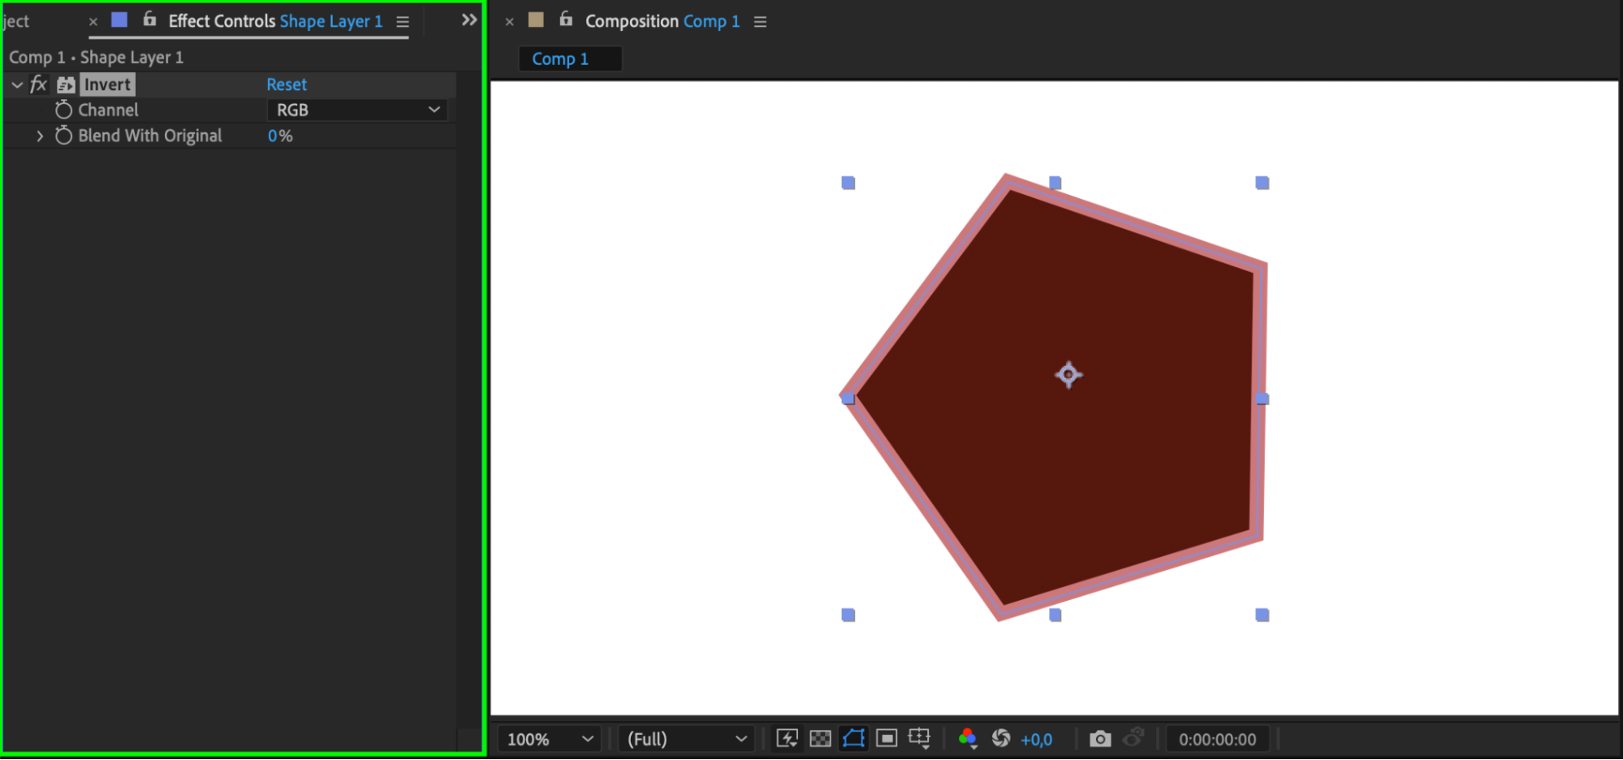Toggle the transparency grid
The height and width of the screenshot is (760, 1623).
click(820, 739)
